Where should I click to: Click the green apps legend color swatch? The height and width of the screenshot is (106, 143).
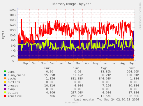[5, 71]
